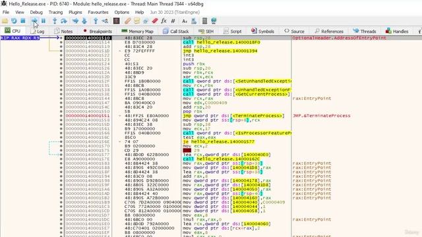Find strings with the A icon

pyautogui.click(x=185, y=20)
